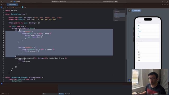Viewport: 169px width, 95px height.
Task: Select the ContentView editor tab
Action: (12, 5)
